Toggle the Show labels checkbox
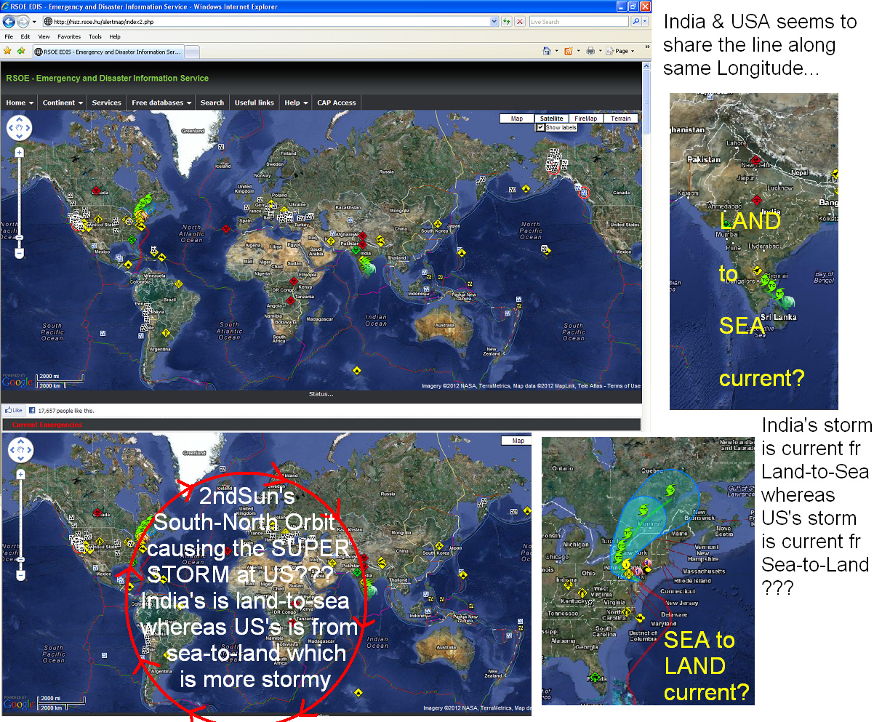 540,127
